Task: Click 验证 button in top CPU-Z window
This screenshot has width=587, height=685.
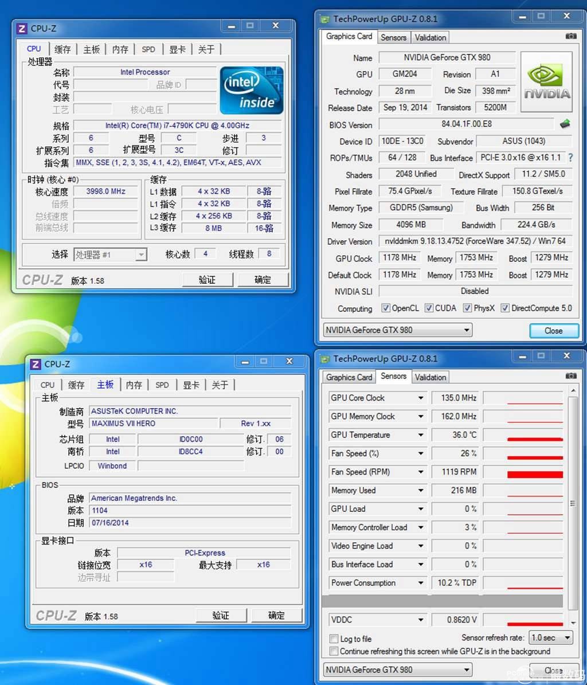Action: coord(208,280)
